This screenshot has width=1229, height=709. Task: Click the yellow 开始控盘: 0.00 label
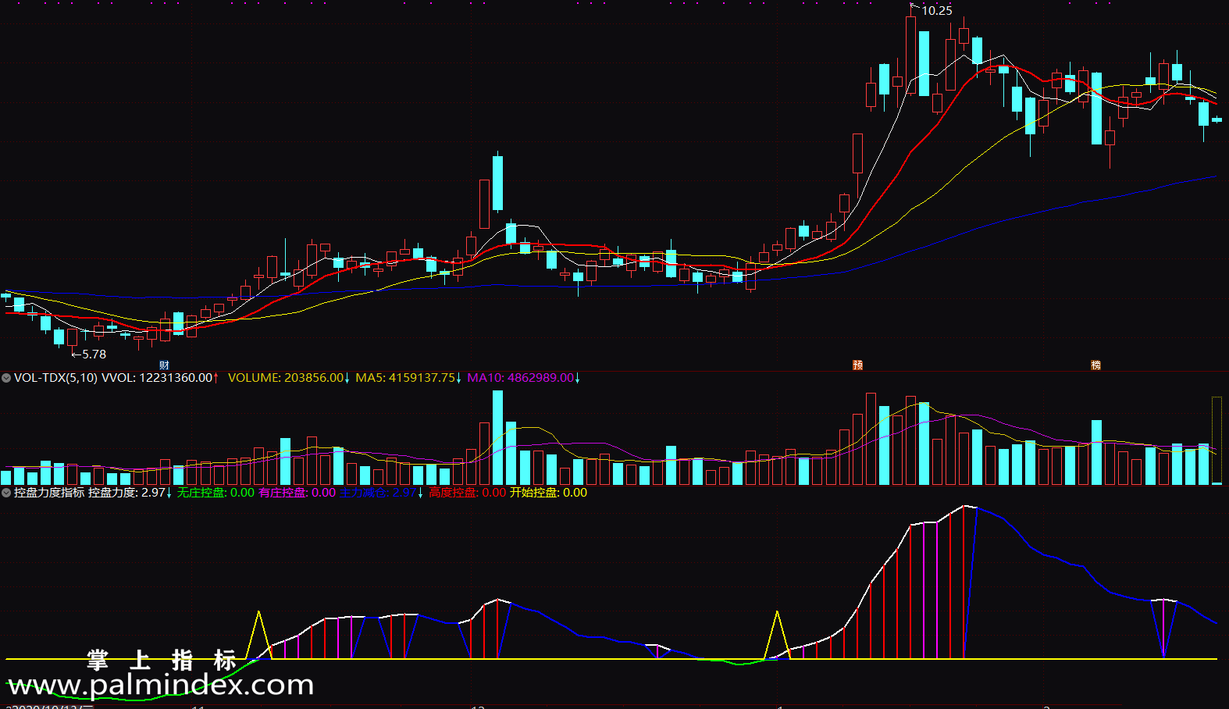tap(548, 493)
